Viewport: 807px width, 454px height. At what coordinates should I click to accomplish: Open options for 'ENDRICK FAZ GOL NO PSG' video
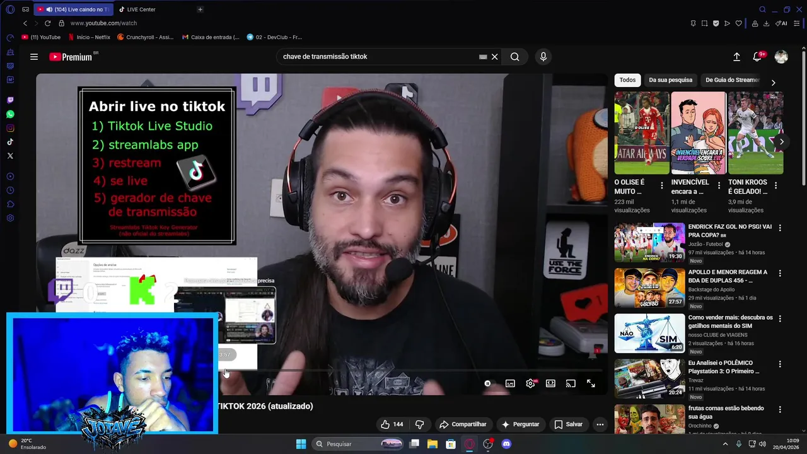tap(780, 228)
